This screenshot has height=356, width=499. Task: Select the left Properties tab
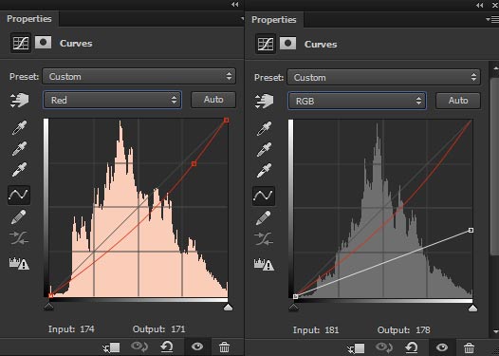pyautogui.click(x=29, y=19)
